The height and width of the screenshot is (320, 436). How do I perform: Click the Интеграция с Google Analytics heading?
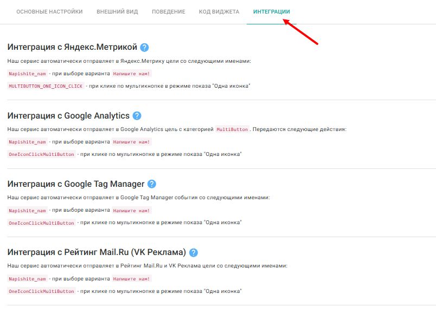(x=68, y=116)
